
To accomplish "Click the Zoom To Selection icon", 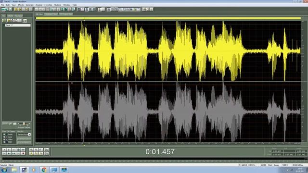I will (x=31, y=153).
